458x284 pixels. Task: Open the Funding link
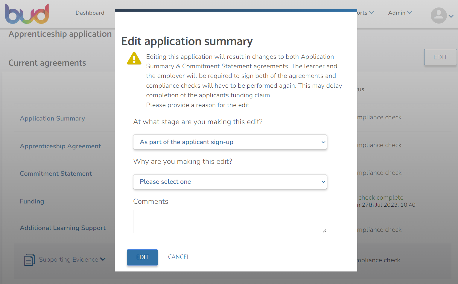coord(32,201)
